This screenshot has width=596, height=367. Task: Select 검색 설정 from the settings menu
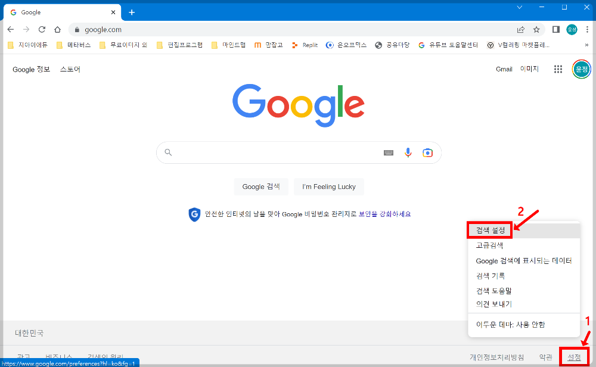pyautogui.click(x=524, y=231)
